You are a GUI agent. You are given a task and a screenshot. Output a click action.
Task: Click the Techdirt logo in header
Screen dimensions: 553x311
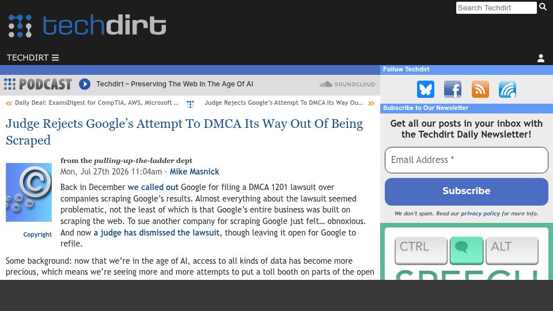87,25
